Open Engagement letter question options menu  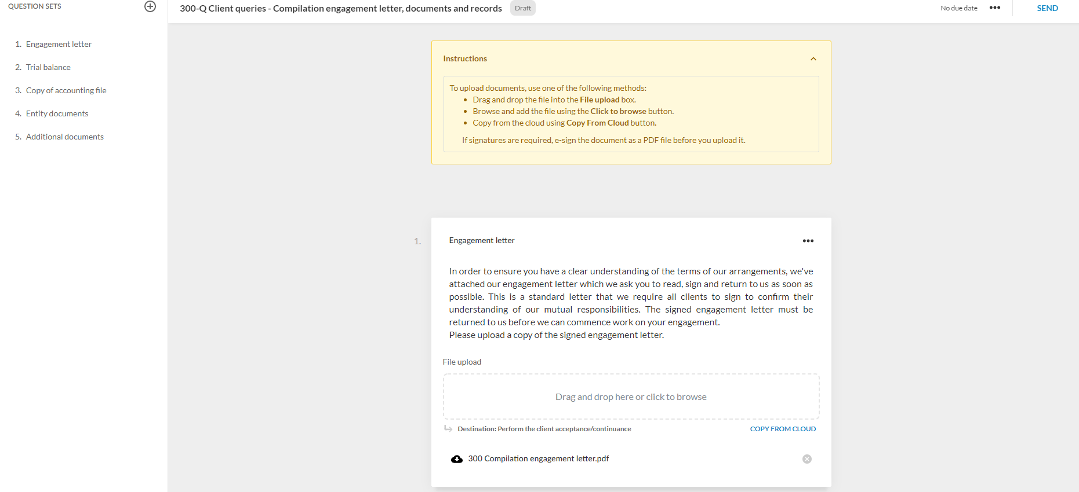tap(808, 241)
